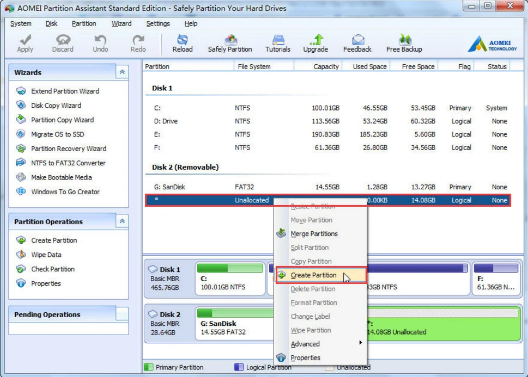Click the Upgrade toolbar icon

pos(316,40)
